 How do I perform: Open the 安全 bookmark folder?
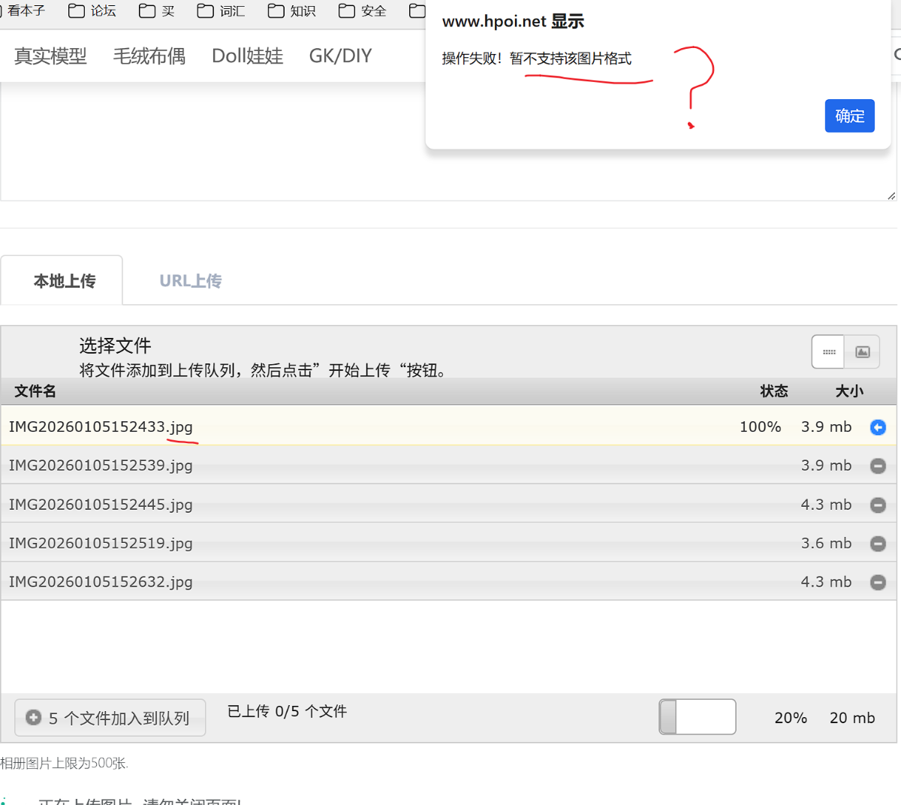tap(363, 11)
